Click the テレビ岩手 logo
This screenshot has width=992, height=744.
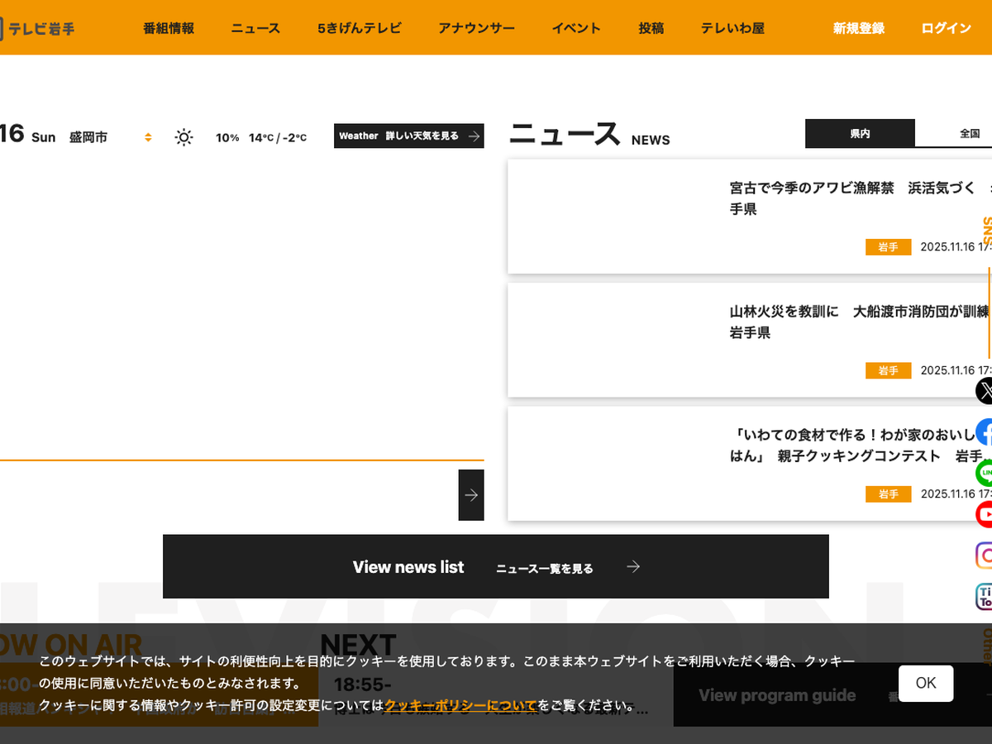click(x=38, y=28)
